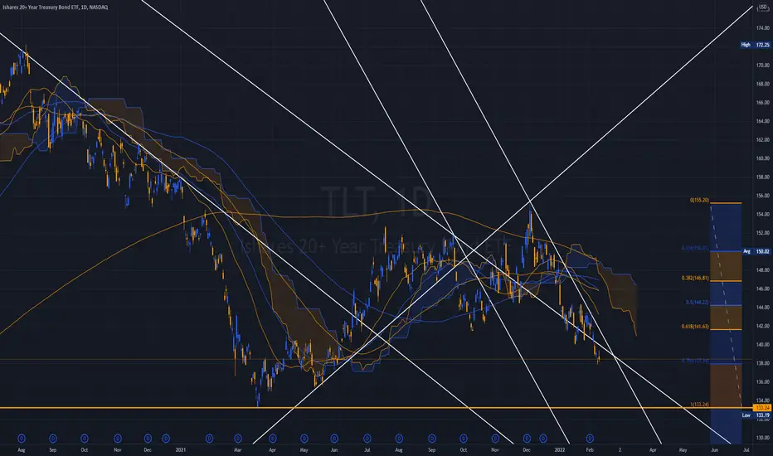Click the May 2021 dividend marker
This screenshot has height=456, width=773.
(304, 439)
